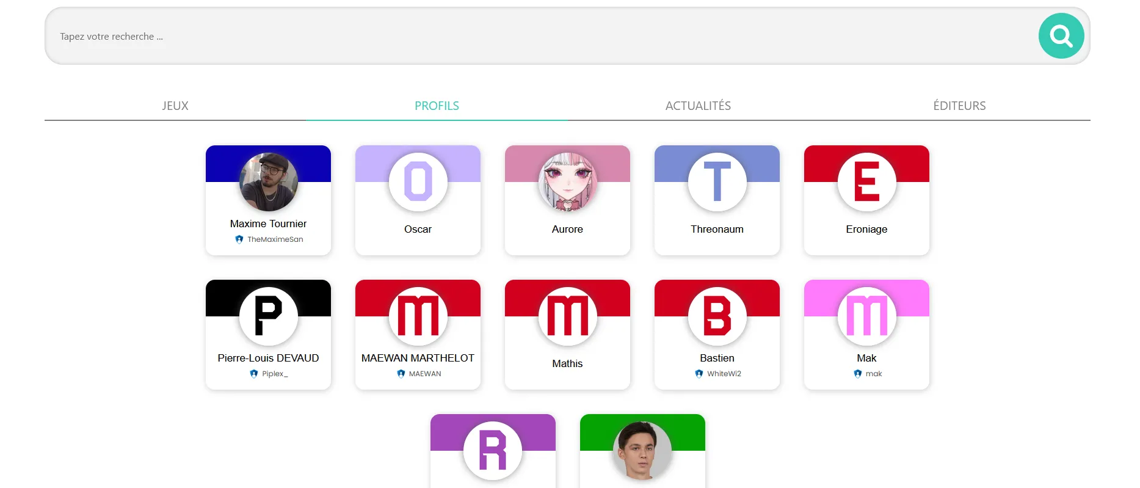Click the shield badge beside MAEWAN username
This screenshot has width=1140, height=488.
click(401, 374)
